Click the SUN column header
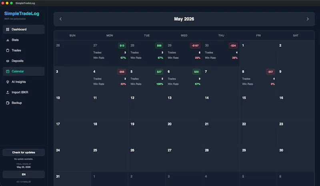 [x=72, y=36]
